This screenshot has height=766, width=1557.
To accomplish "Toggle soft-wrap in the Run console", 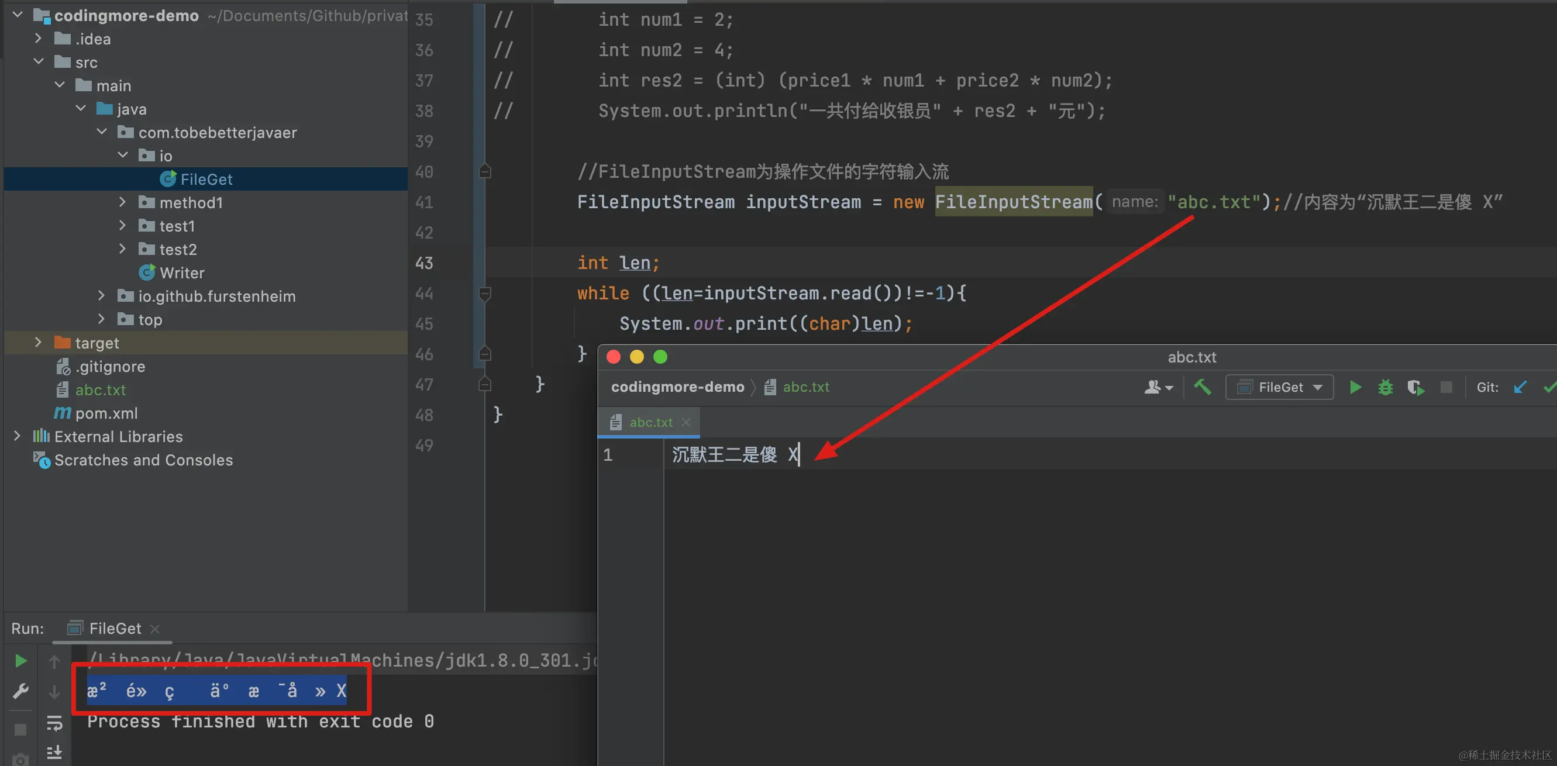I will coord(54,723).
